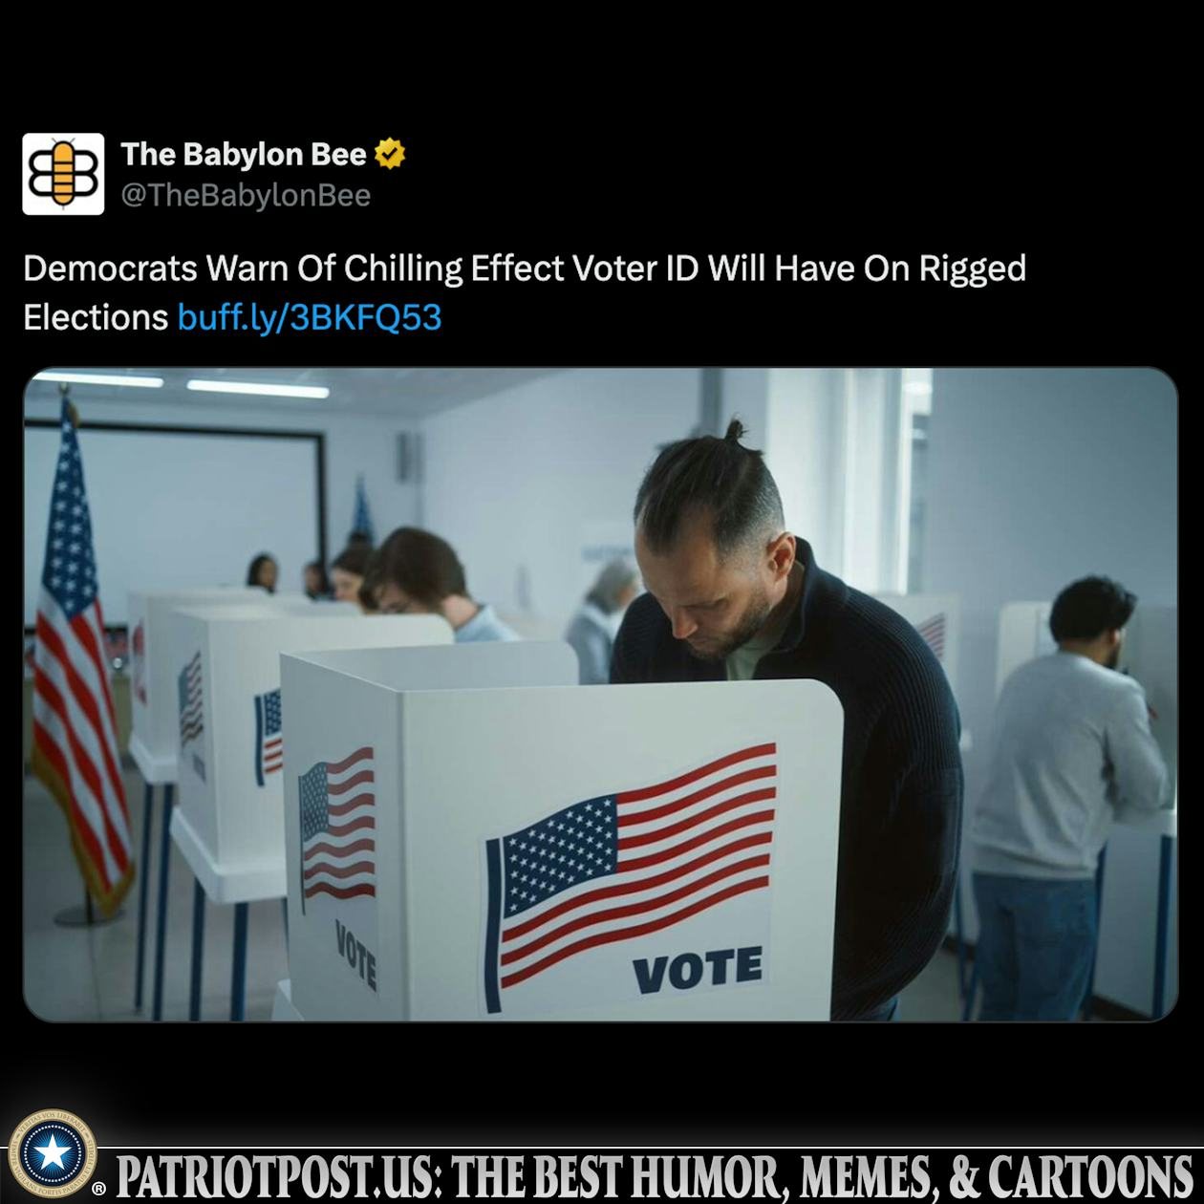Open The Babylon Bee display name
The image size is (1204, 1204).
click(244, 154)
